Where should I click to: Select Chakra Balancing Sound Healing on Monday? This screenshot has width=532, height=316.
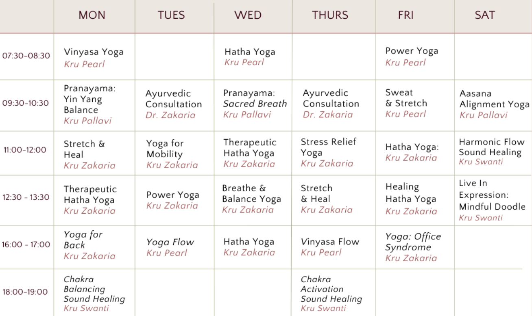point(94,289)
